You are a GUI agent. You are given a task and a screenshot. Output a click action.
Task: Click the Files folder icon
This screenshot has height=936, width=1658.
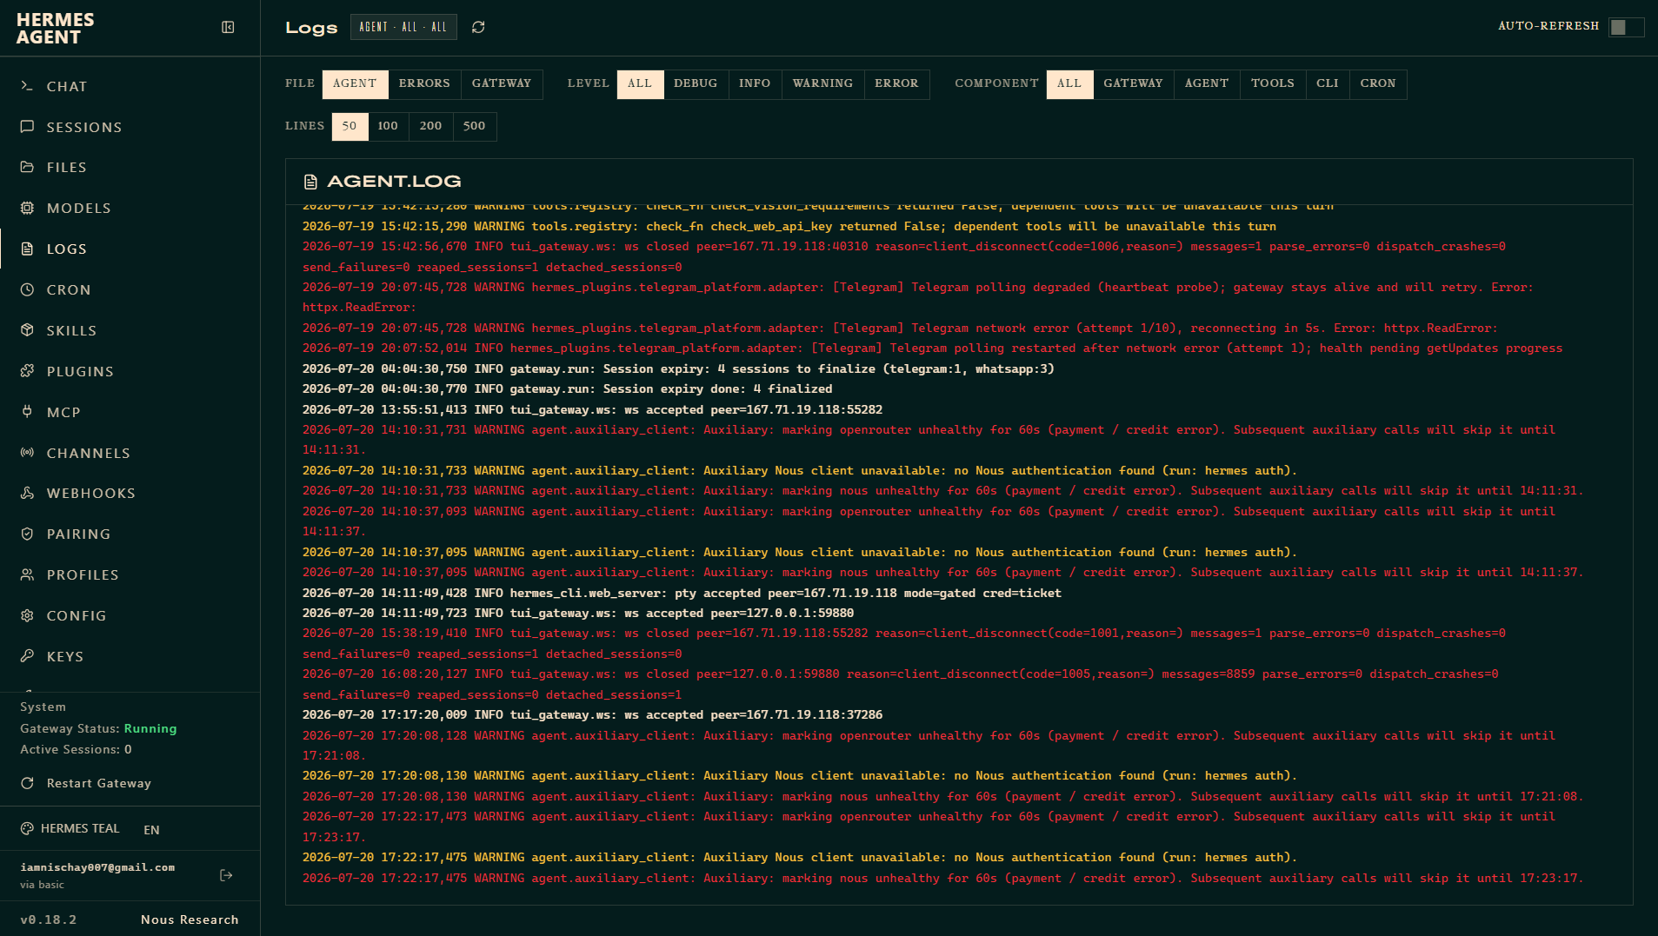click(x=27, y=167)
